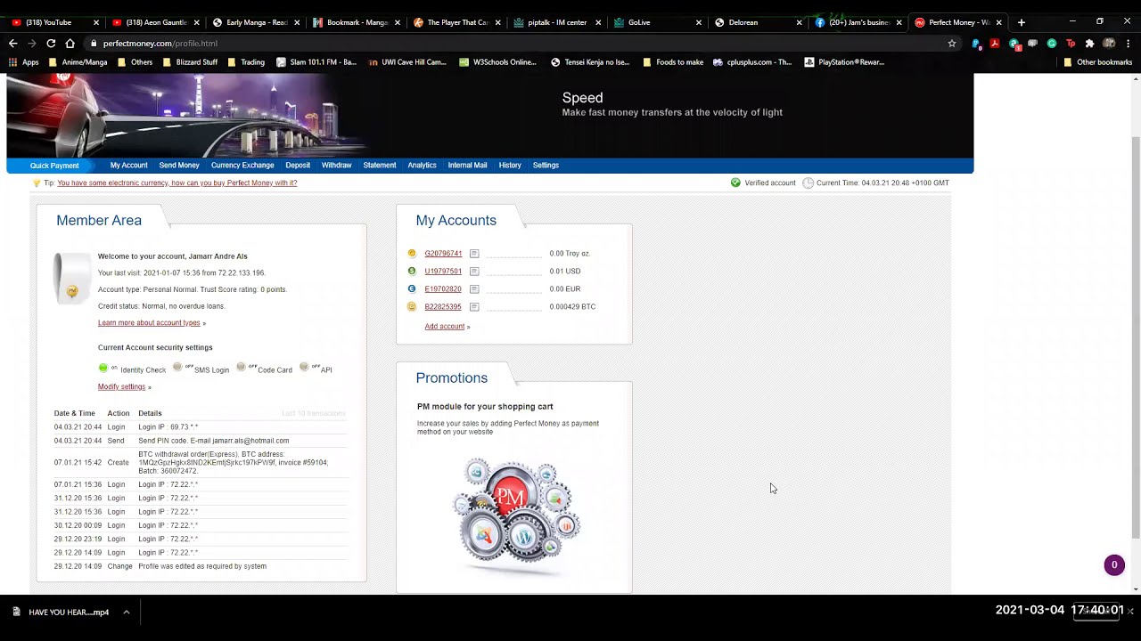
Task: Click the gold account coin icon
Action: pos(412,253)
